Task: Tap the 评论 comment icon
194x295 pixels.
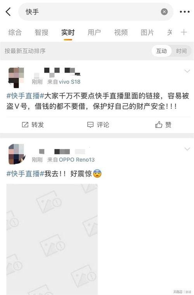Action: [x=90, y=125]
